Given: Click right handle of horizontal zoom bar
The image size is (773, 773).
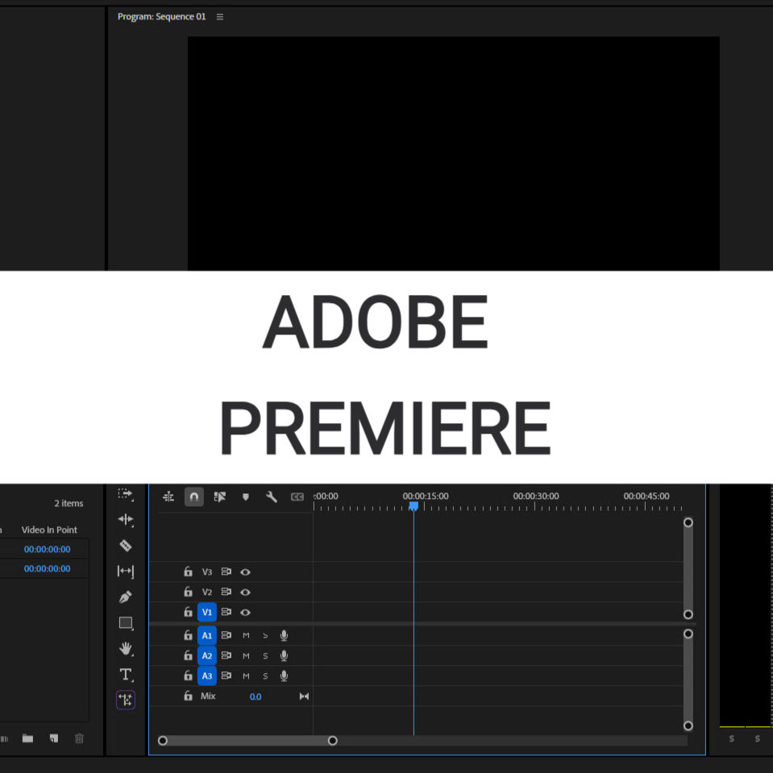Looking at the screenshot, I should pos(333,741).
